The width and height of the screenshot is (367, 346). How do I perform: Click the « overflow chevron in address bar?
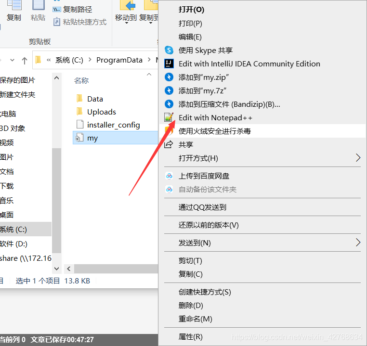[x=49, y=60]
